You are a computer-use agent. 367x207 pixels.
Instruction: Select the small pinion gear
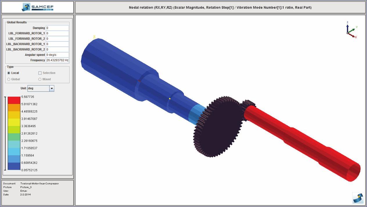pos(249,104)
